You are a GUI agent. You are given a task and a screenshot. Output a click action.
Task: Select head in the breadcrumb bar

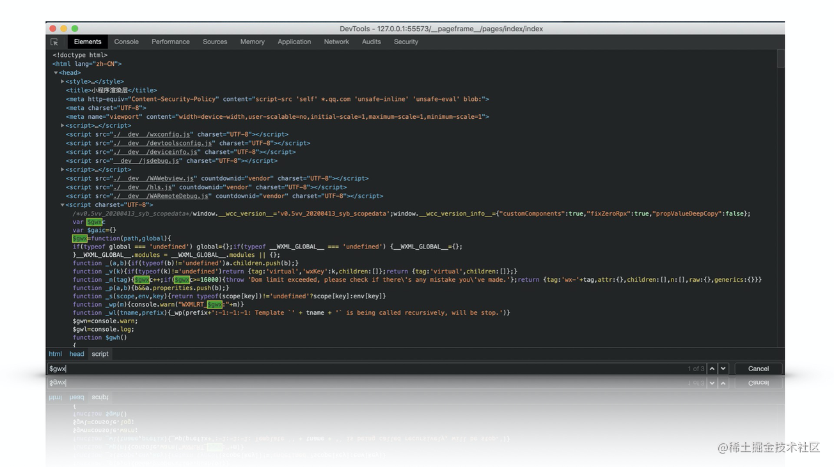77,354
